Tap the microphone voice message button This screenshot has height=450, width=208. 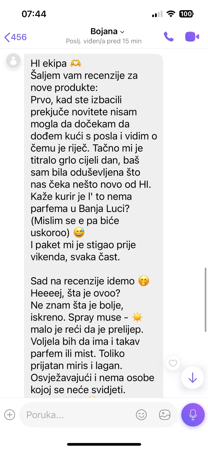pyautogui.click(x=193, y=415)
